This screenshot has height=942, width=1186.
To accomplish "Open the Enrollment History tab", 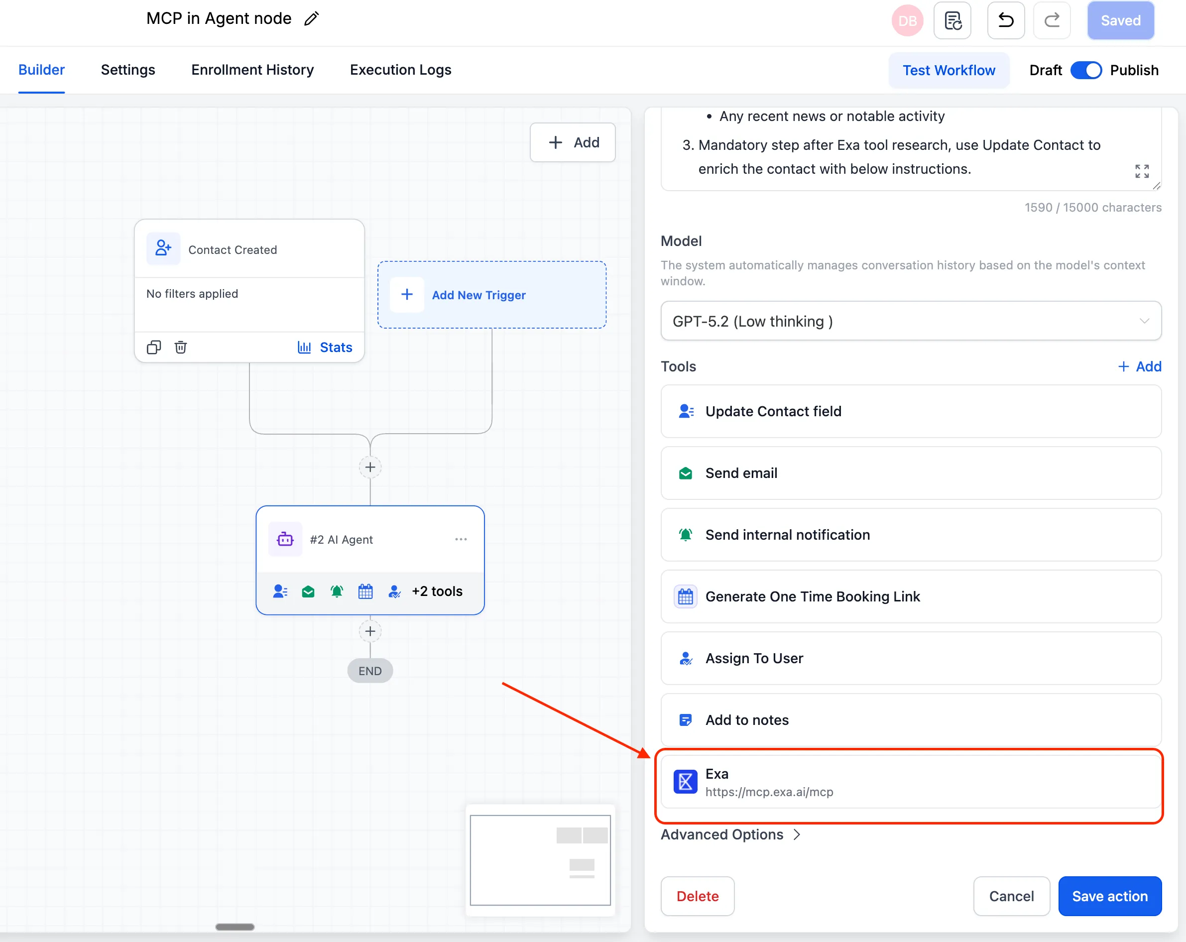I will 252,70.
